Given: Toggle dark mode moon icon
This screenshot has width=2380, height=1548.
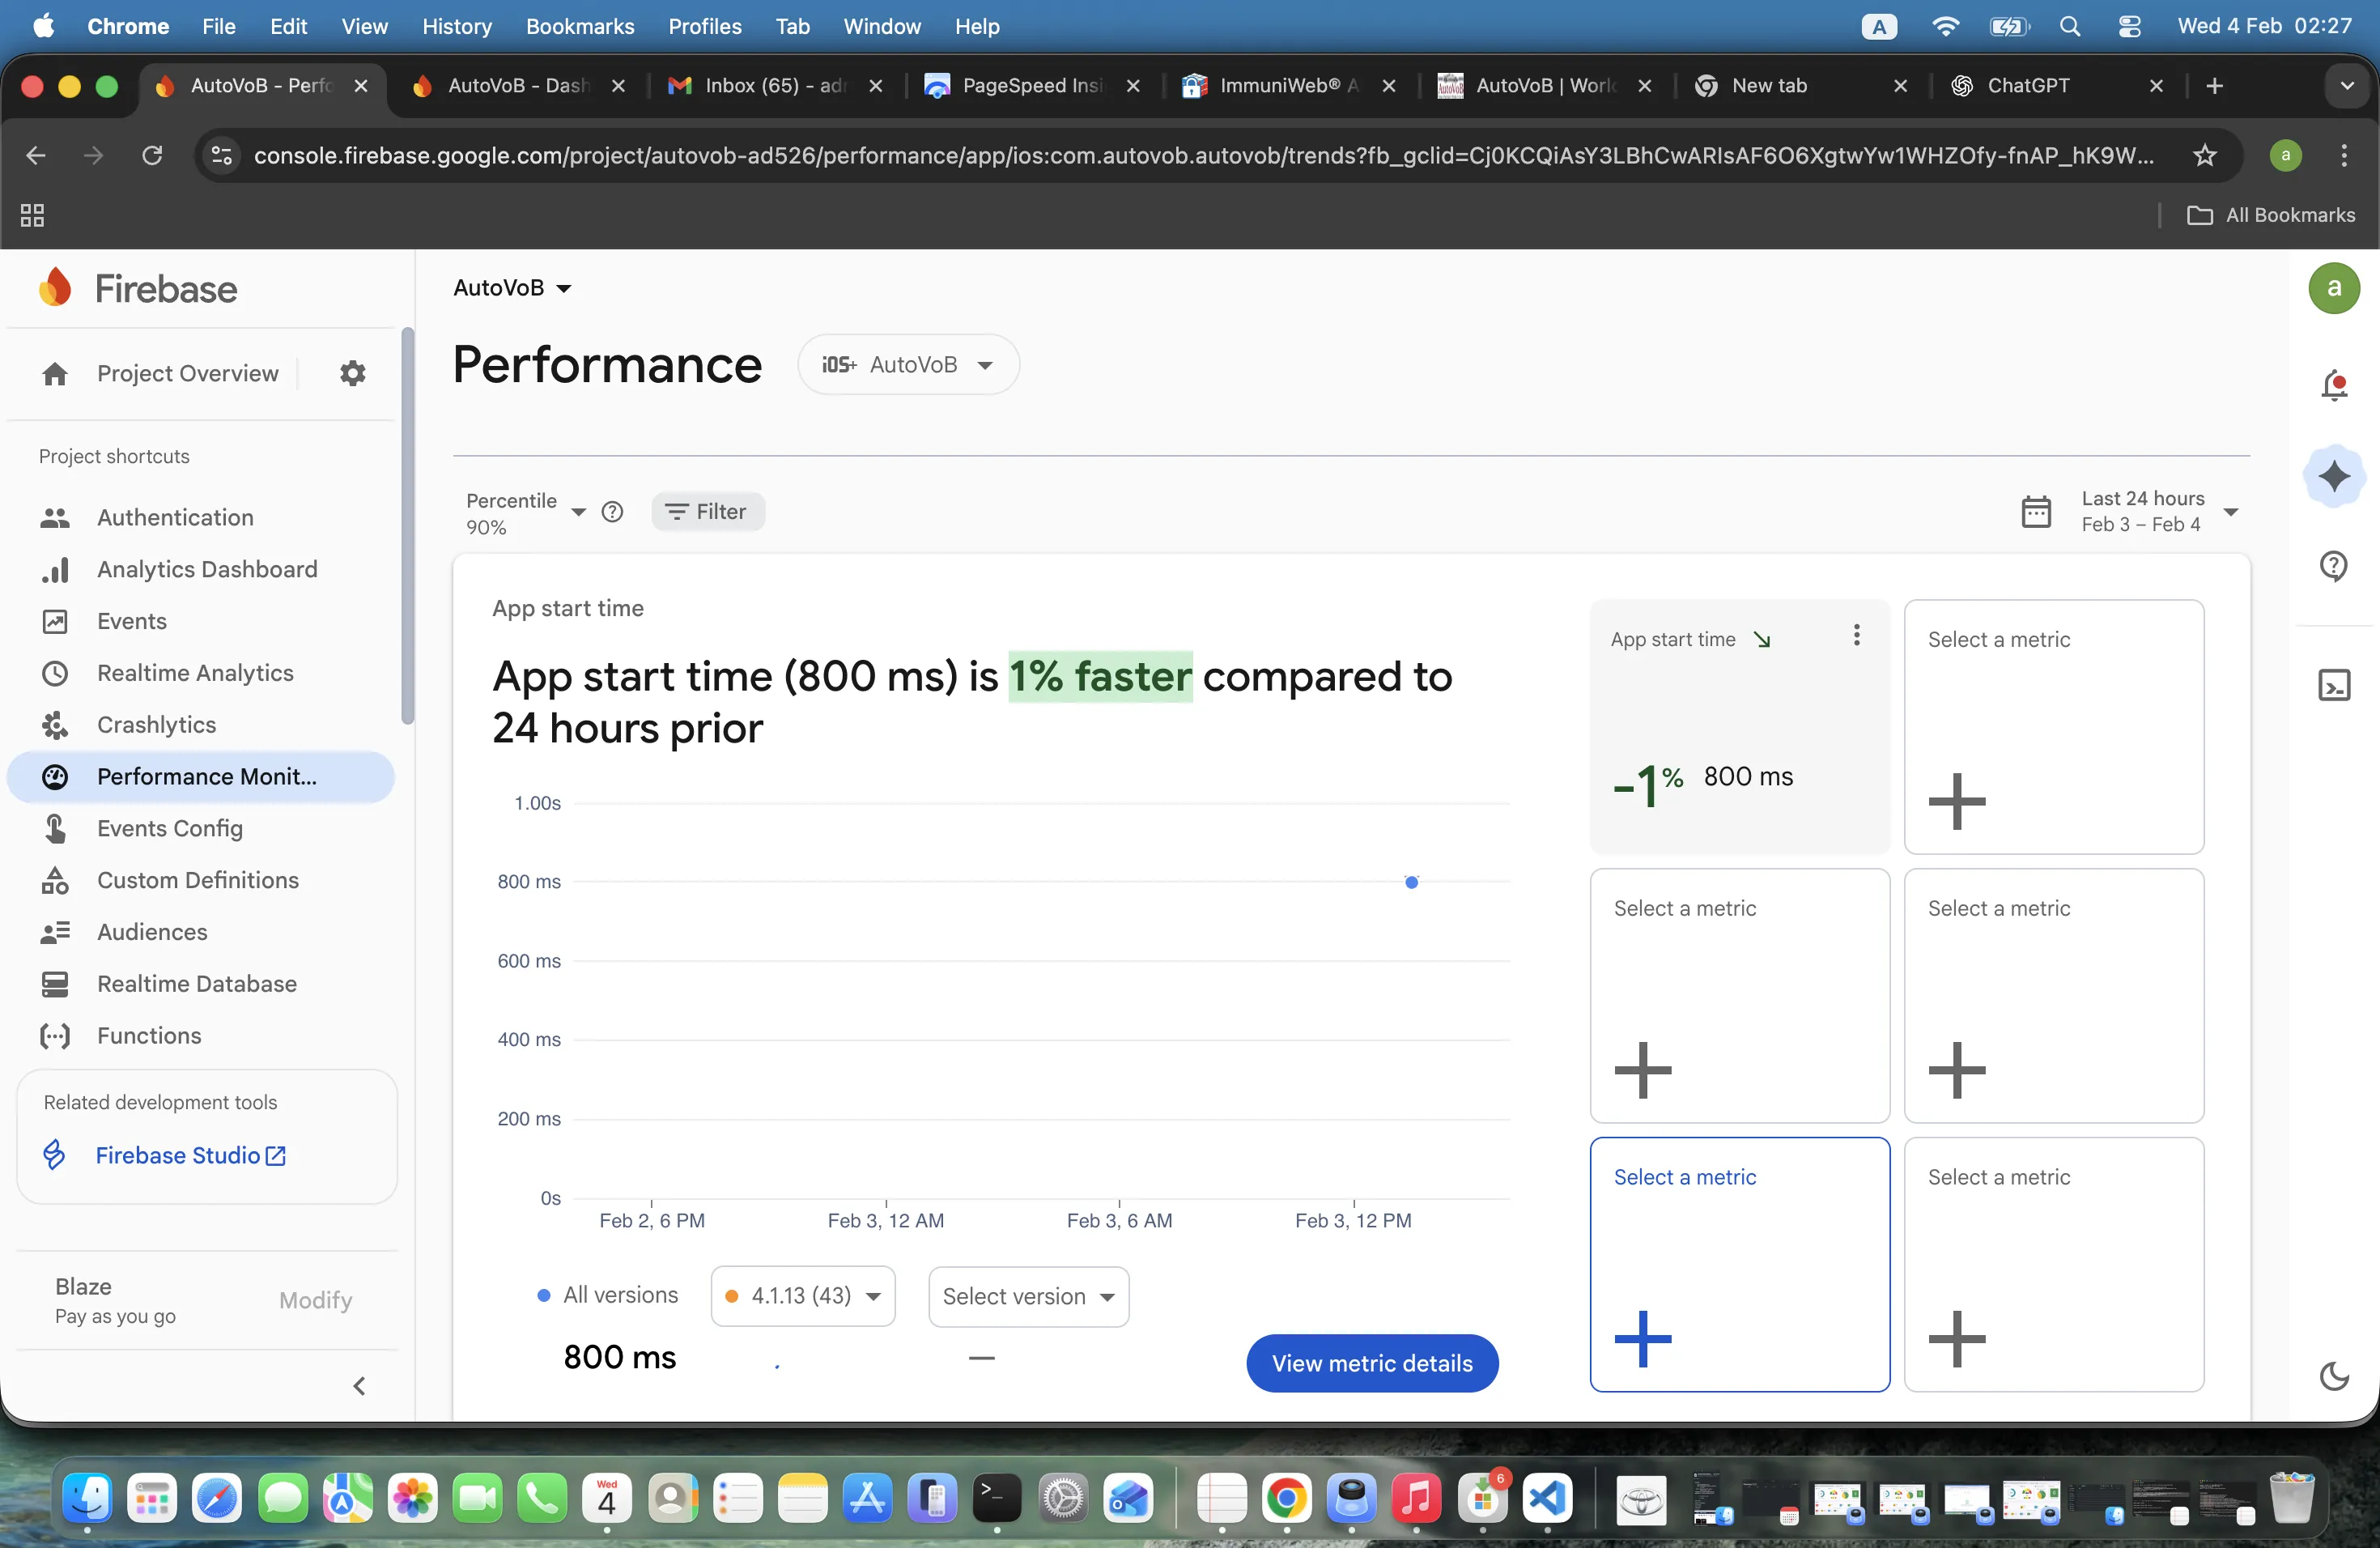Looking at the screenshot, I should coord(2334,1376).
